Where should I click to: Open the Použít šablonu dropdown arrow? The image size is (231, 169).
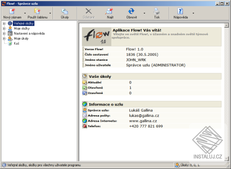[50, 13]
